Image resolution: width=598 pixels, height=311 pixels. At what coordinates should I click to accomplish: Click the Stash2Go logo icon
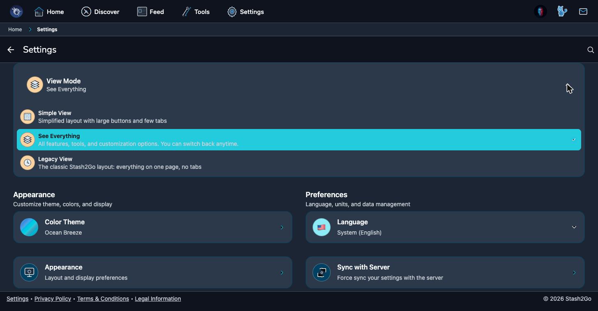[x=16, y=12]
